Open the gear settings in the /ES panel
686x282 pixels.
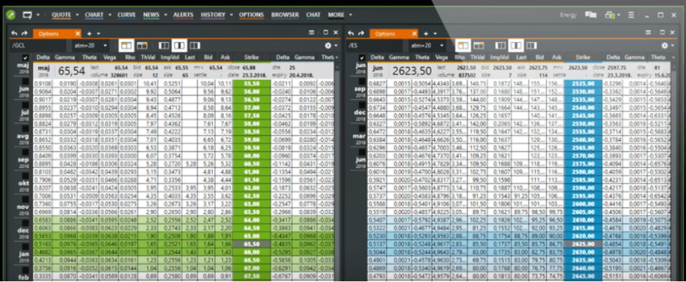click(x=665, y=45)
